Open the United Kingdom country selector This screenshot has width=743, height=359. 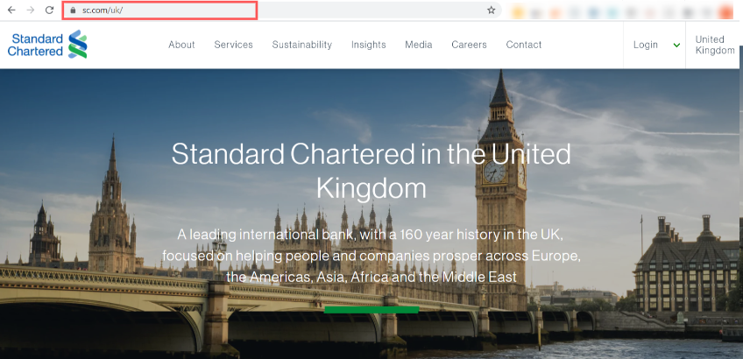pyautogui.click(x=715, y=45)
